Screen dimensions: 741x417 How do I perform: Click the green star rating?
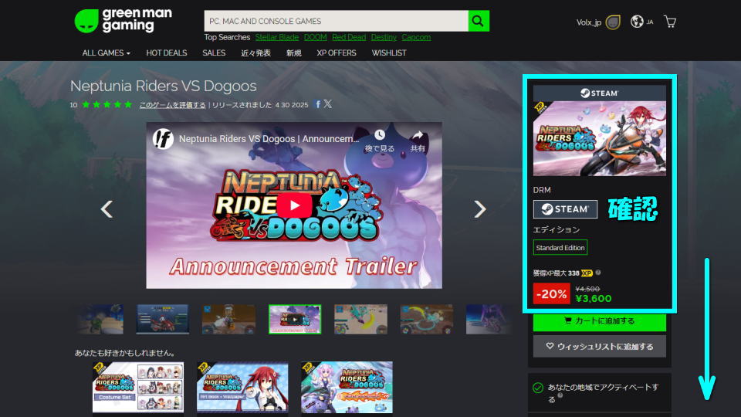click(x=107, y=104)
